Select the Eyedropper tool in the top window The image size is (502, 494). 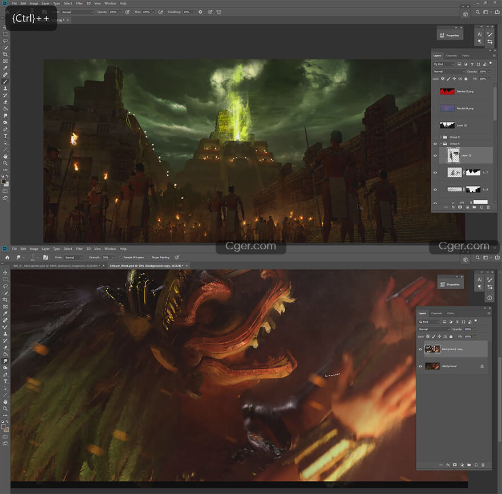point(6,68)
